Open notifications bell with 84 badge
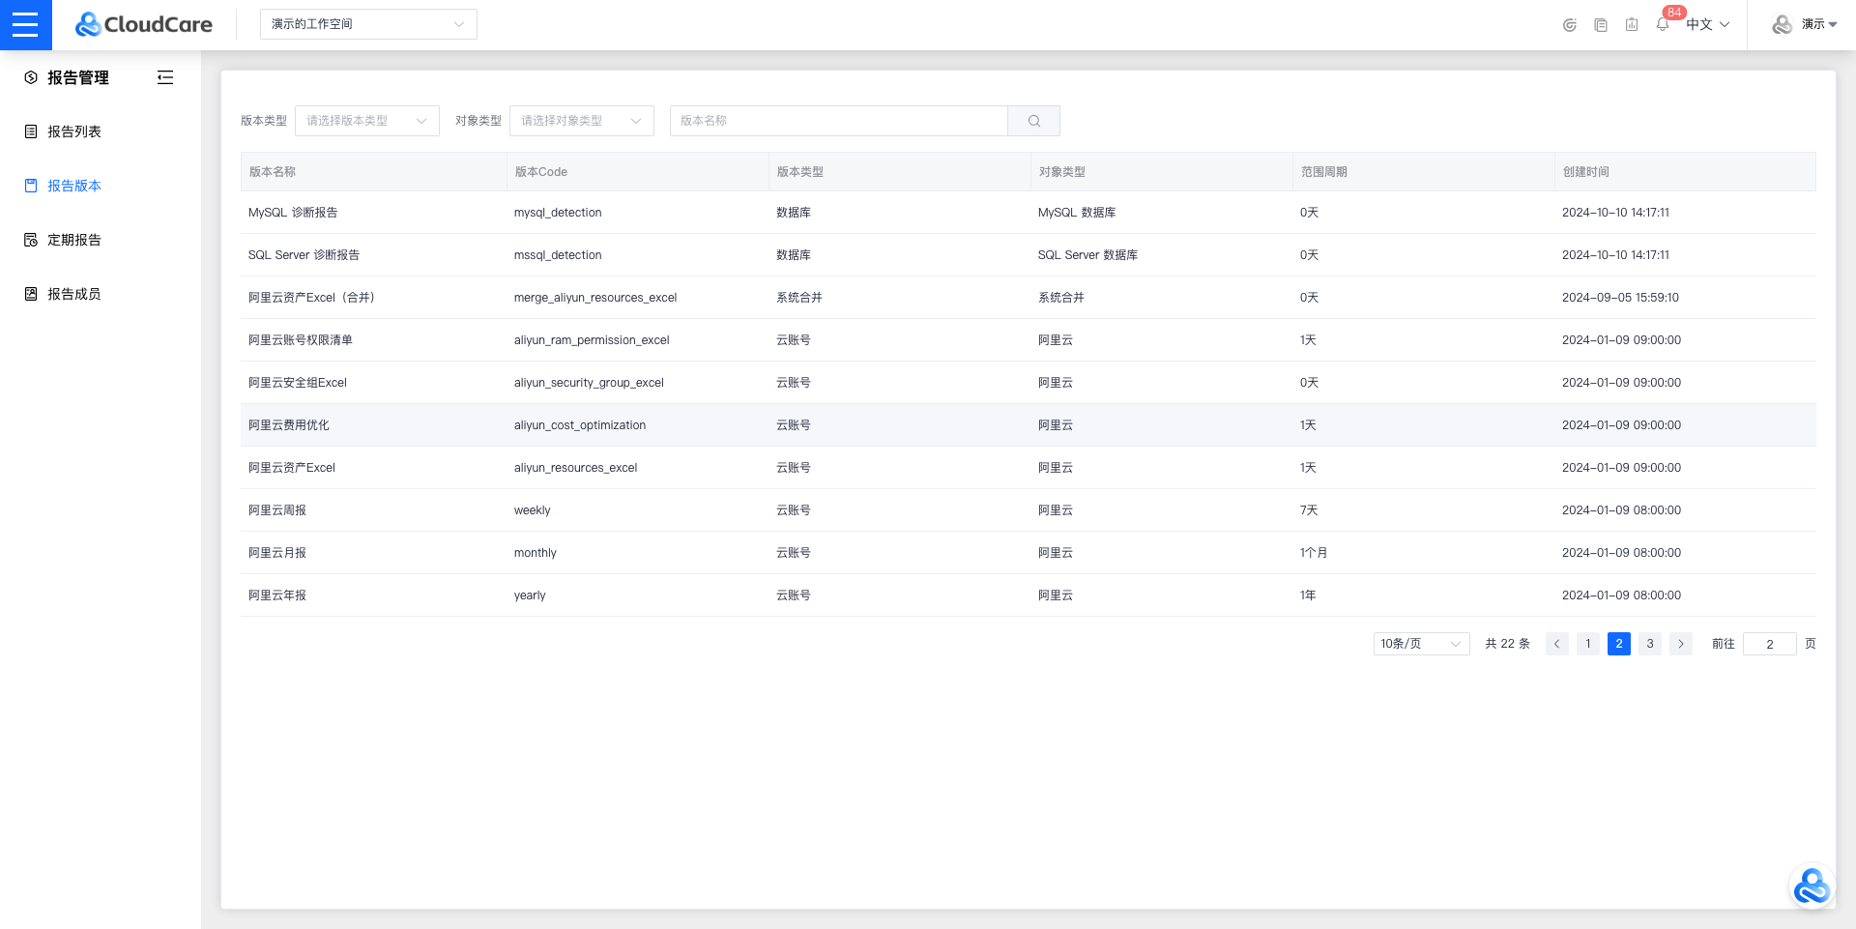Image resolution: width=1856 pixels, height=929 pixels. [1663, 24]
